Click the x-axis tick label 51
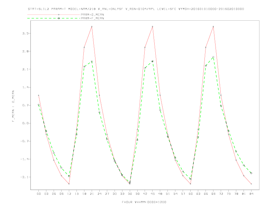 168,194
